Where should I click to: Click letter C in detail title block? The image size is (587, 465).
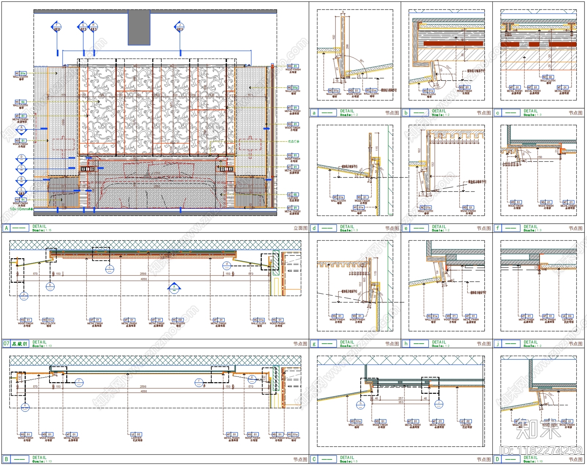pyautogui.click(x=314, y=459)
